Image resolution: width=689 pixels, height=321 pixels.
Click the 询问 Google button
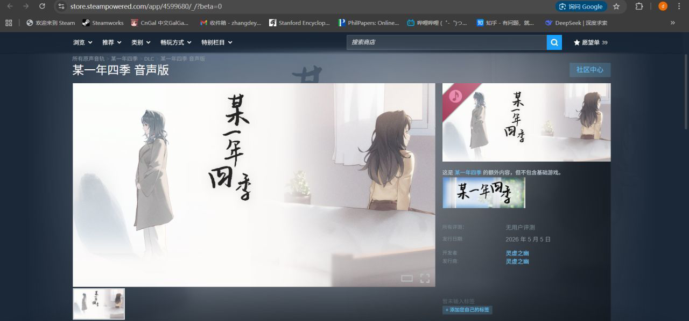[581, 6]
